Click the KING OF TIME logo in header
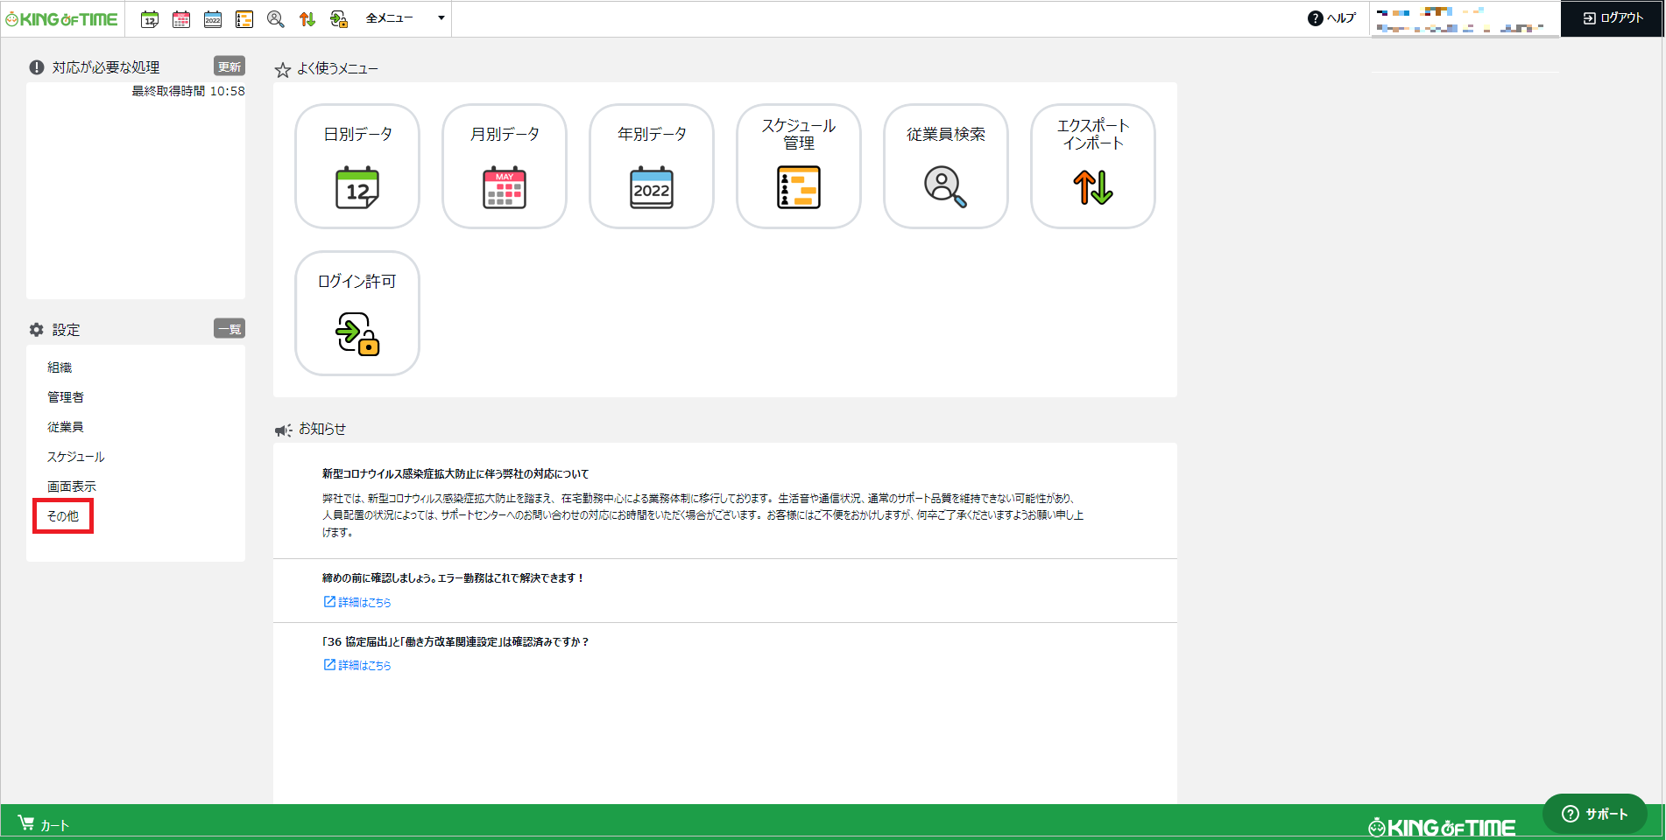 [x=61, y=19]
